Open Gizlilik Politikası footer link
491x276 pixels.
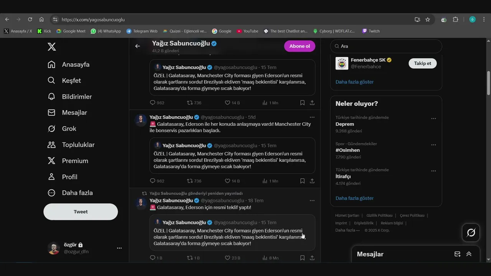point(379,215)
